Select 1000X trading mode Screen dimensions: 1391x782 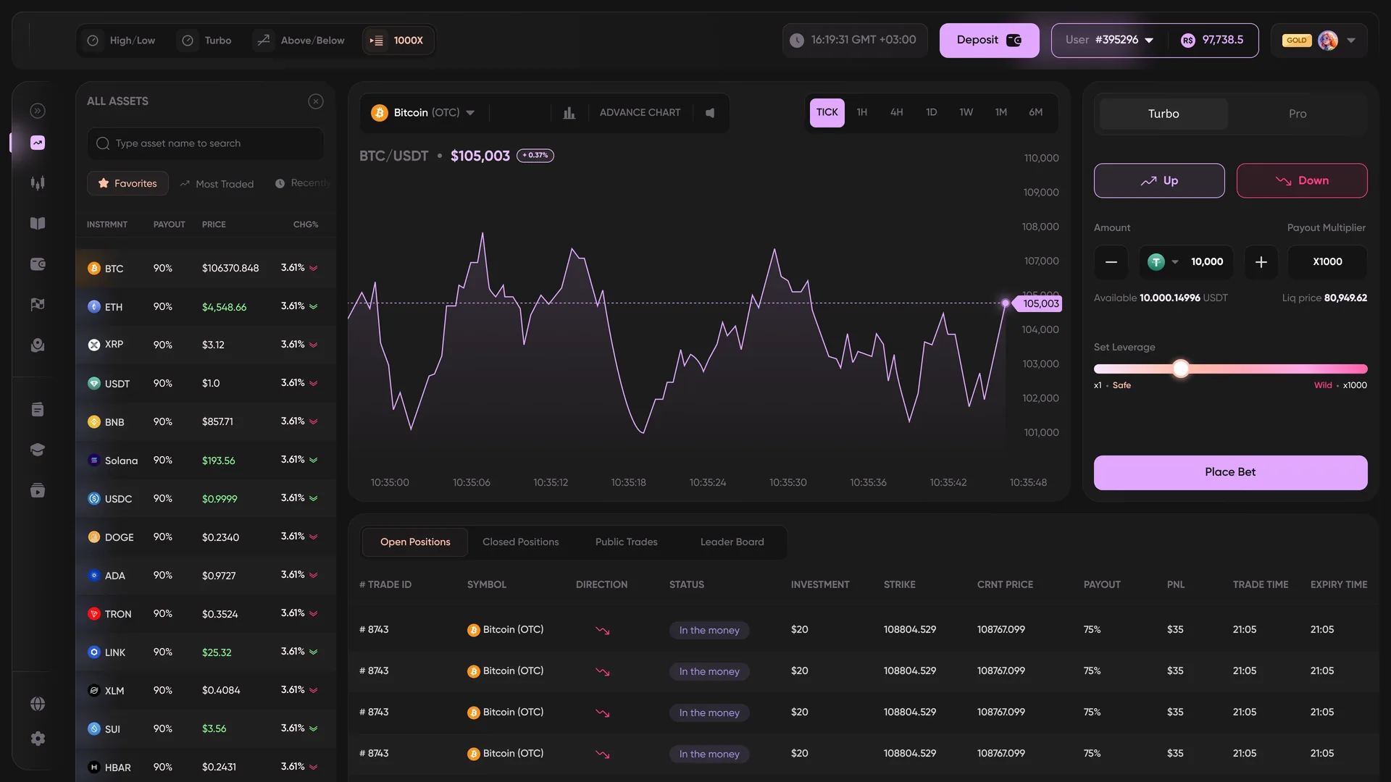tap(397, 41)
